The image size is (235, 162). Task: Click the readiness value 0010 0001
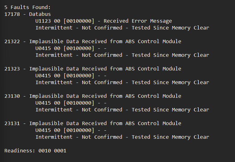(52, 151)
